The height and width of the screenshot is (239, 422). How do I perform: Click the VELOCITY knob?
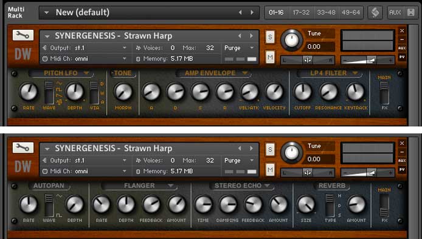click(x=274, y=92)
